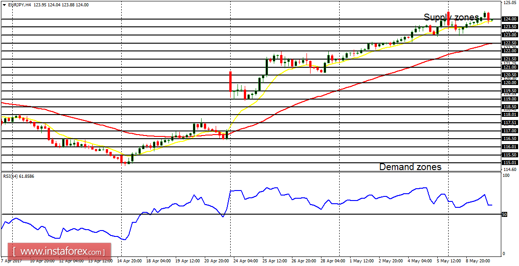Click the '7 Apr 2017' date label

tap(11, 261)
